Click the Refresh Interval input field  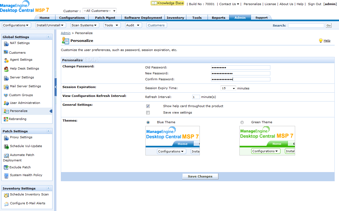coord(196,97)
